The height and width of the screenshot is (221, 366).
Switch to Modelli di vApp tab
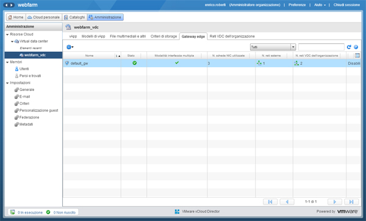pos(93,37)
